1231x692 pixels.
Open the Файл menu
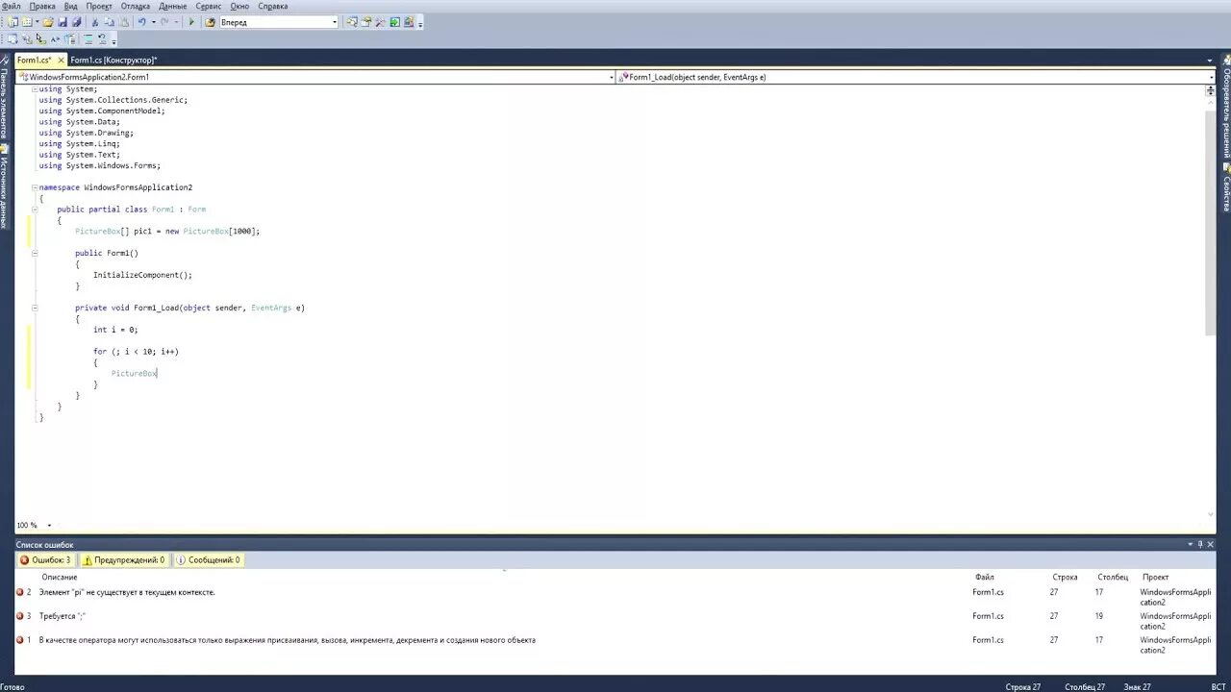[x=12, y=6]
